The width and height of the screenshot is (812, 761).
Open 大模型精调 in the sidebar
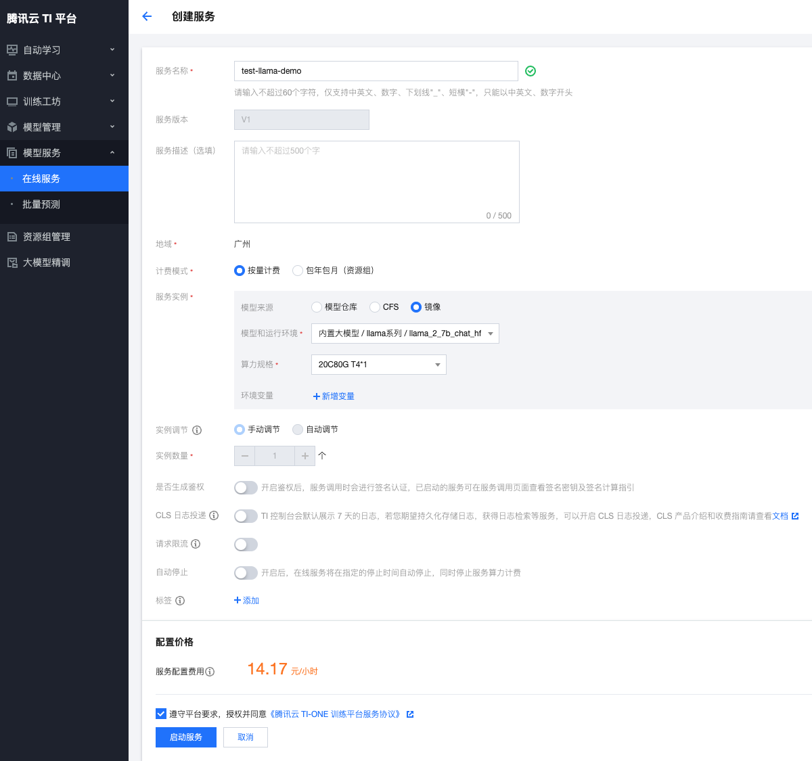coord(47,262)
